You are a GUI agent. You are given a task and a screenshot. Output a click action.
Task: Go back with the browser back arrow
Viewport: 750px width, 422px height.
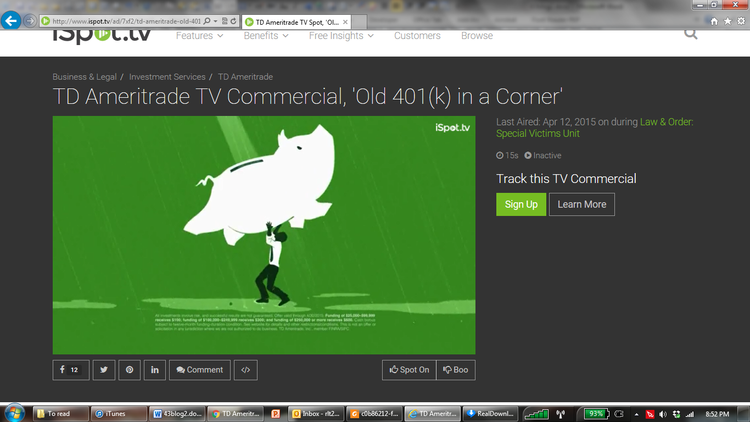10,21
